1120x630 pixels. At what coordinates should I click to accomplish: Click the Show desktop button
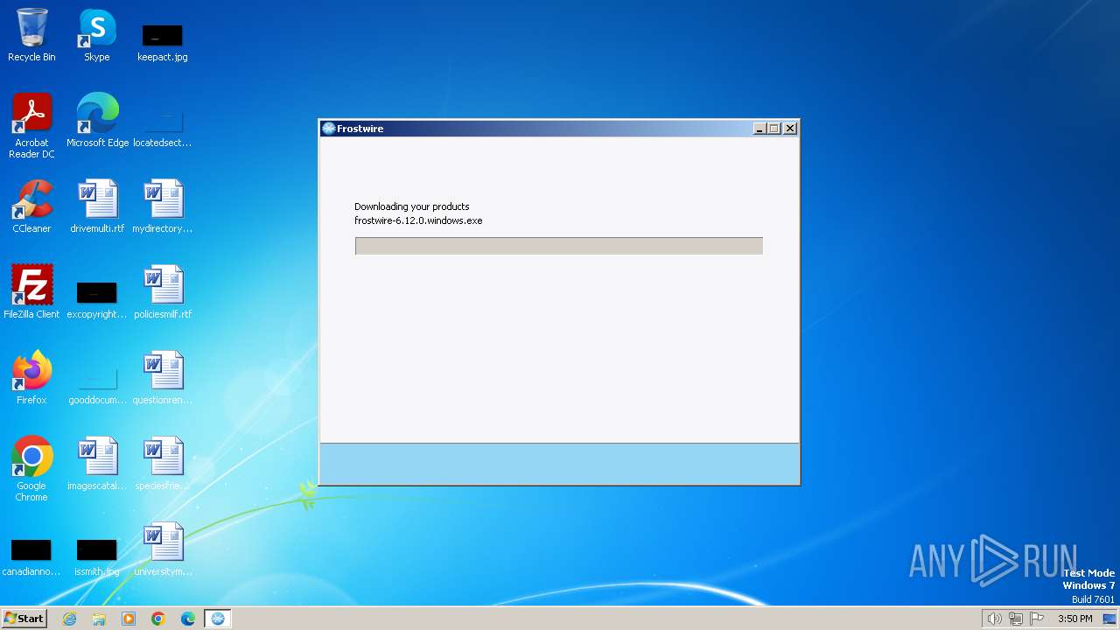1109,619
